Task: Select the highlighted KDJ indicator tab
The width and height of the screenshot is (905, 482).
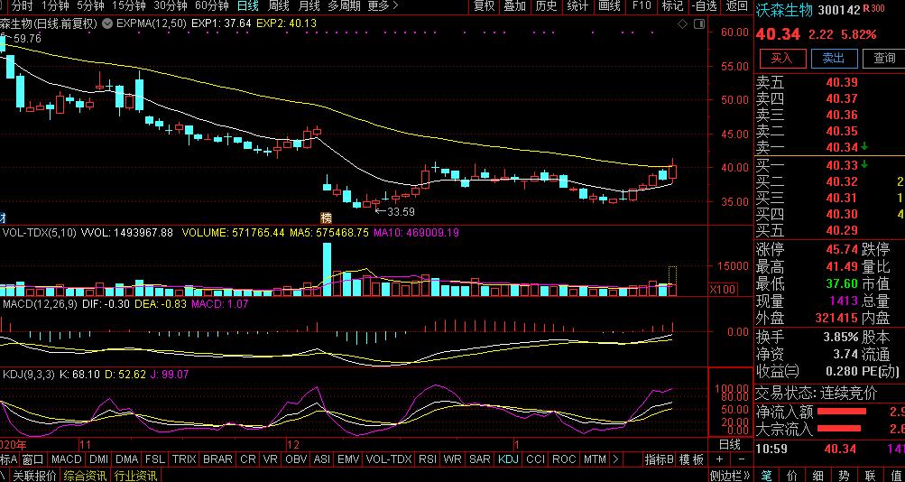Action: [x=509, y=459]
